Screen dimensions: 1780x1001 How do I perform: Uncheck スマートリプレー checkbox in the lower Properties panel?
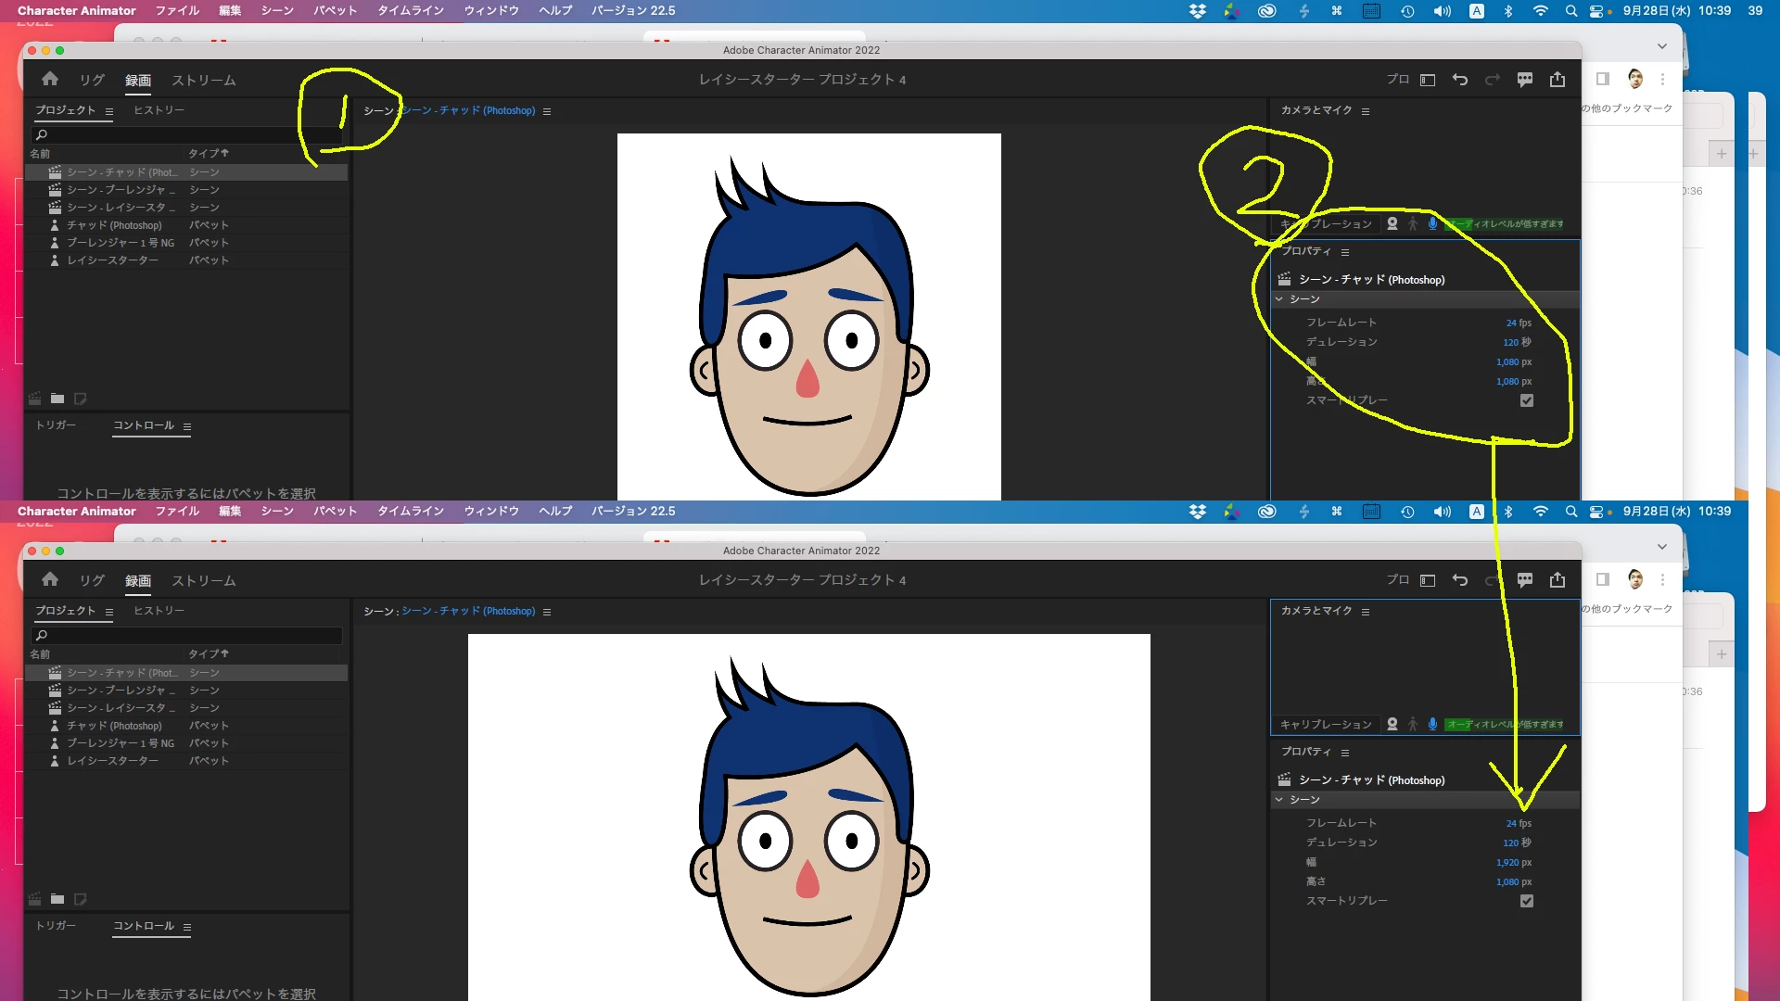[x=1527, y=901]
